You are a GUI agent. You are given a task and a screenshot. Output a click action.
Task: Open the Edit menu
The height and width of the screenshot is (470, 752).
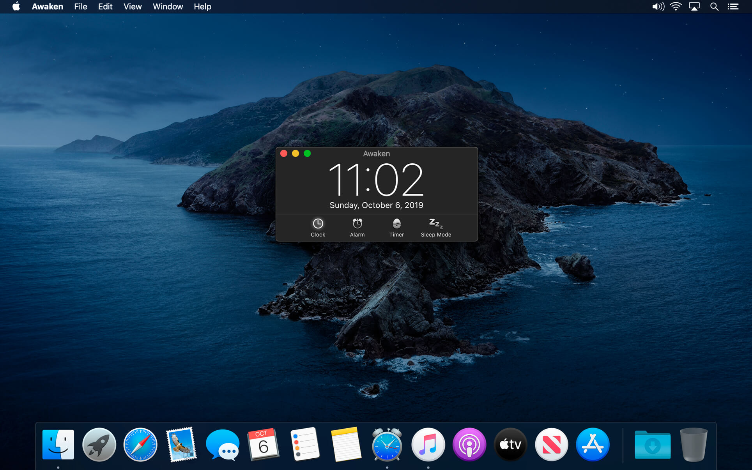point(105,7)
